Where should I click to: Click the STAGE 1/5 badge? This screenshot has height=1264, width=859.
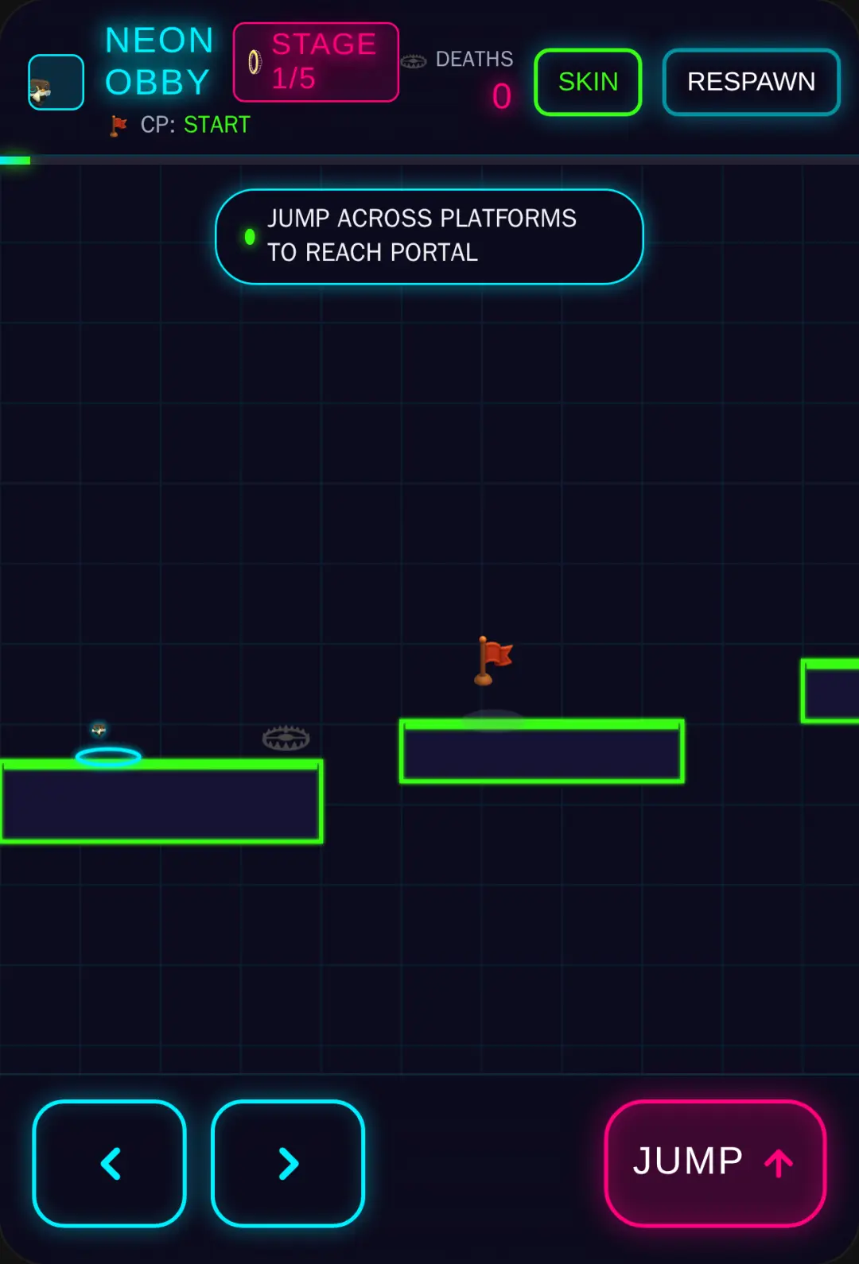click(x=316, y=62)
